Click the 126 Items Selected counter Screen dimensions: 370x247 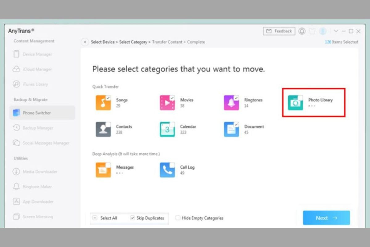pos(341,42)
